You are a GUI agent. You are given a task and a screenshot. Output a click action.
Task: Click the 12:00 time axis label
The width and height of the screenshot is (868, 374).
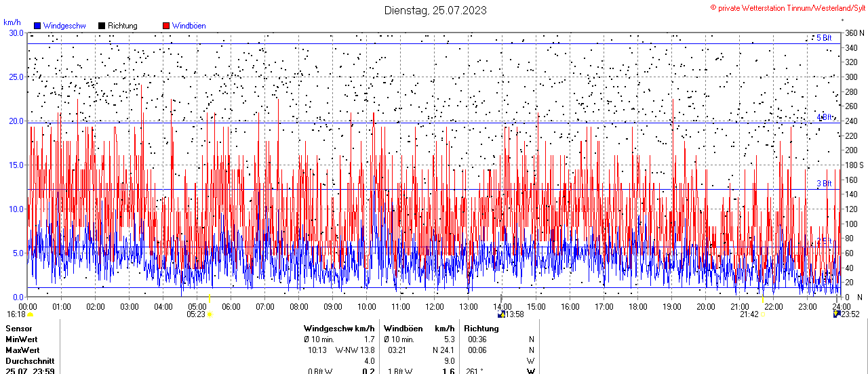(435, 306)
